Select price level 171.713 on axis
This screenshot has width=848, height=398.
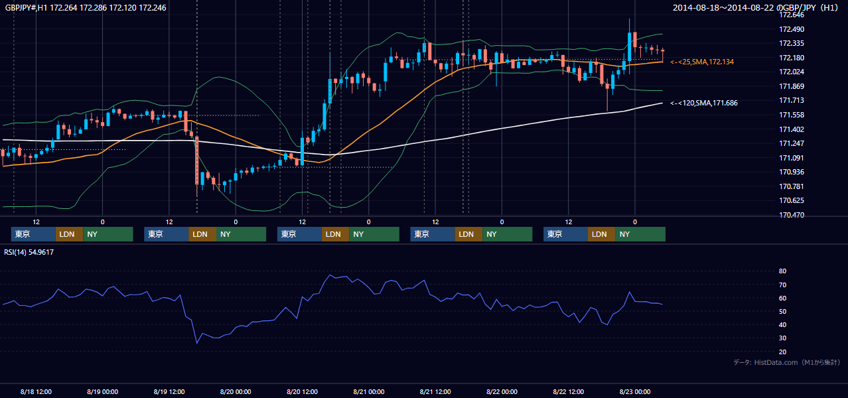[792, 100]
